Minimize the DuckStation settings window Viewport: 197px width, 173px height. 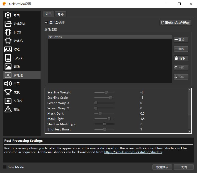(x=168, y=4)
